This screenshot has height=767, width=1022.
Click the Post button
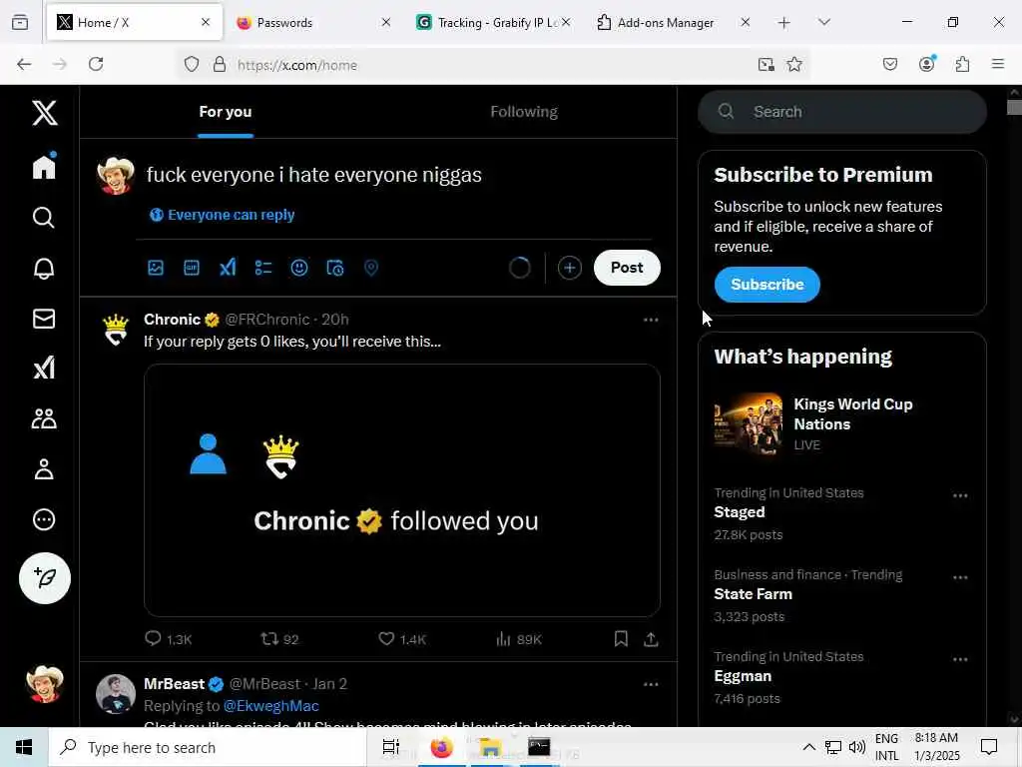627,268
